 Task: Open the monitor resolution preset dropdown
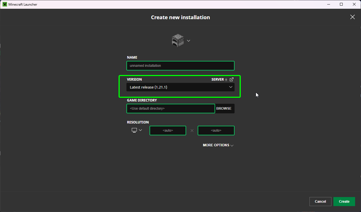pos(137,130)
